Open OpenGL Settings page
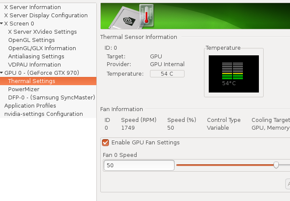Screen dimensions: 290x201 32,40
